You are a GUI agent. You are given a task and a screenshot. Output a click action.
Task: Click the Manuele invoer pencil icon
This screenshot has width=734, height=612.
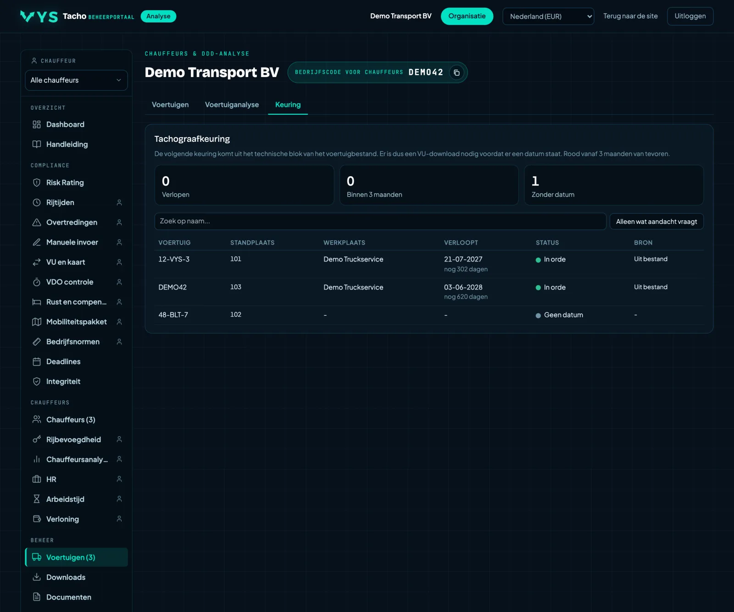pyautogui.click(x=37, y=242)
